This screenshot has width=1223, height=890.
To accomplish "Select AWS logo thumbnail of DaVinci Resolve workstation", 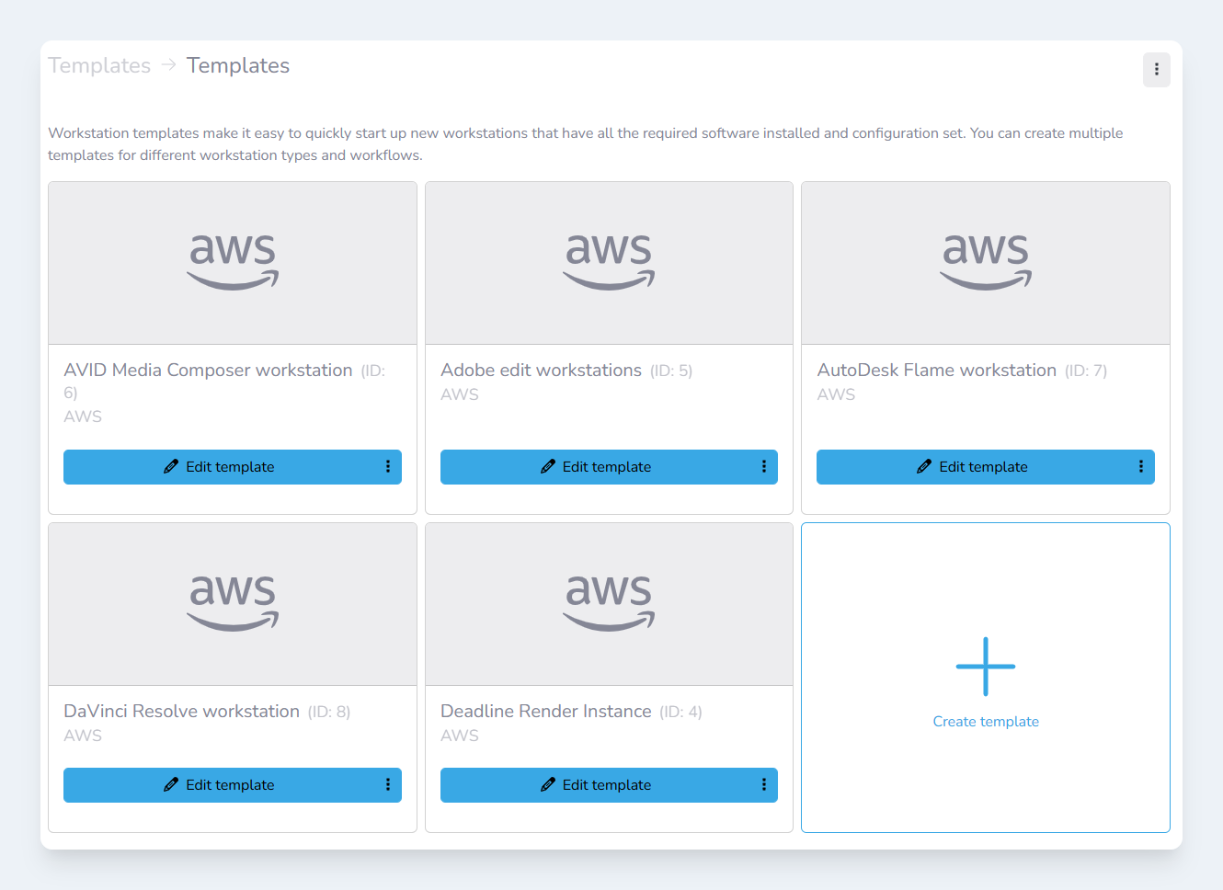I will click(x=233, y=604).
